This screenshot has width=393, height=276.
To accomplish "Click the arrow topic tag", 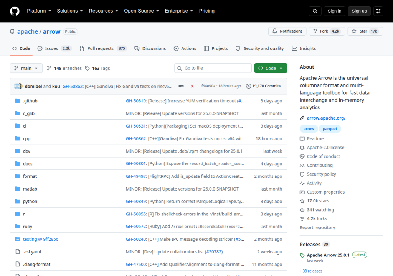I will (309, 129).
